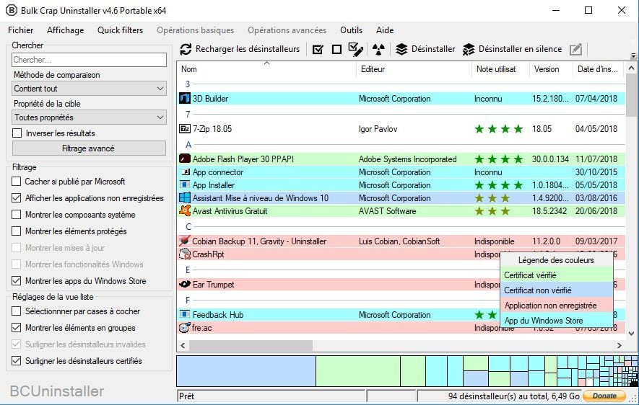Viewport: 639px width, 405px height.
Task: Click the Désinstaller stack icon
Action: tap(402, 49)
